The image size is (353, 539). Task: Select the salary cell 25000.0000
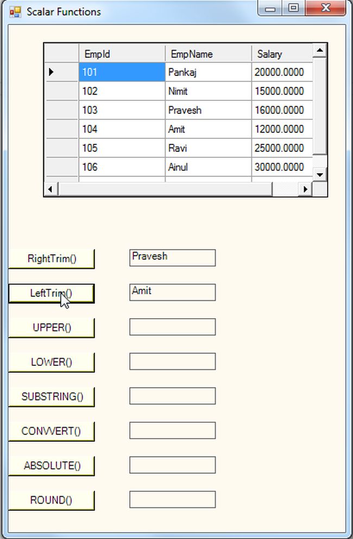tap(282, 148)
